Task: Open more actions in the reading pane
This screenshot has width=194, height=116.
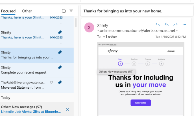Action: coord(184,25)
